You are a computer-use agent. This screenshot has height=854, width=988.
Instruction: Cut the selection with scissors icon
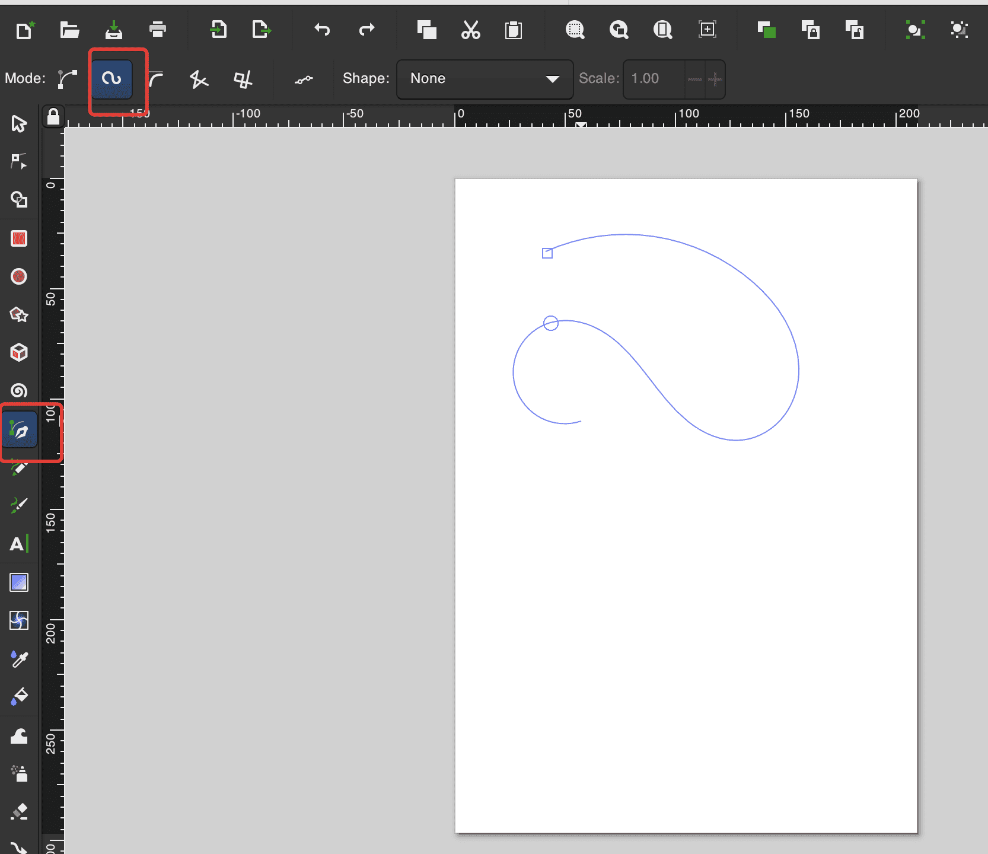[471, 29]
